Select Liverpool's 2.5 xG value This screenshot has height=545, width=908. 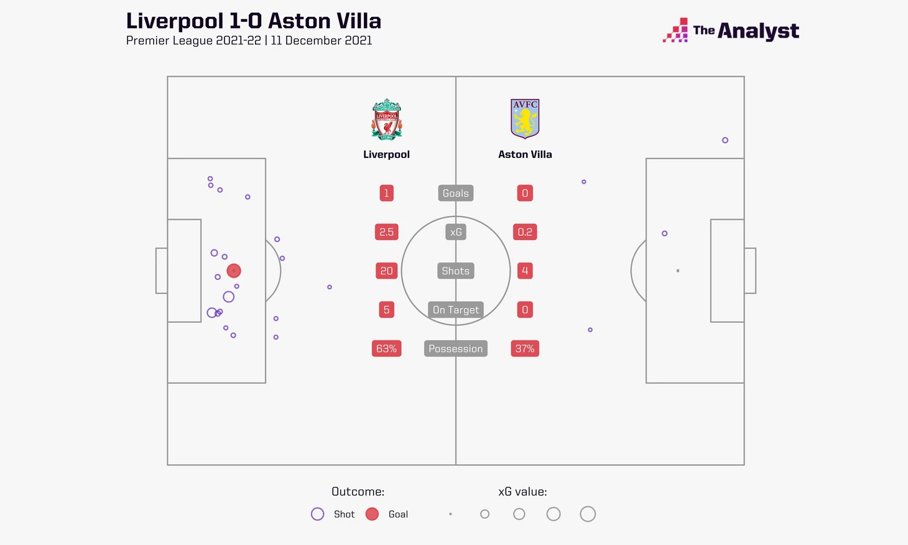[386, 232]
